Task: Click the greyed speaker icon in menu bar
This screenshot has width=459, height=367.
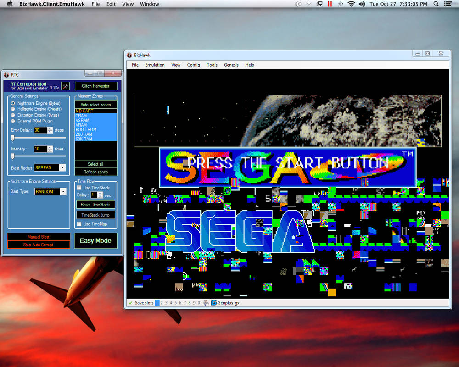Action: pyautogui.click(x=298, y=4)
